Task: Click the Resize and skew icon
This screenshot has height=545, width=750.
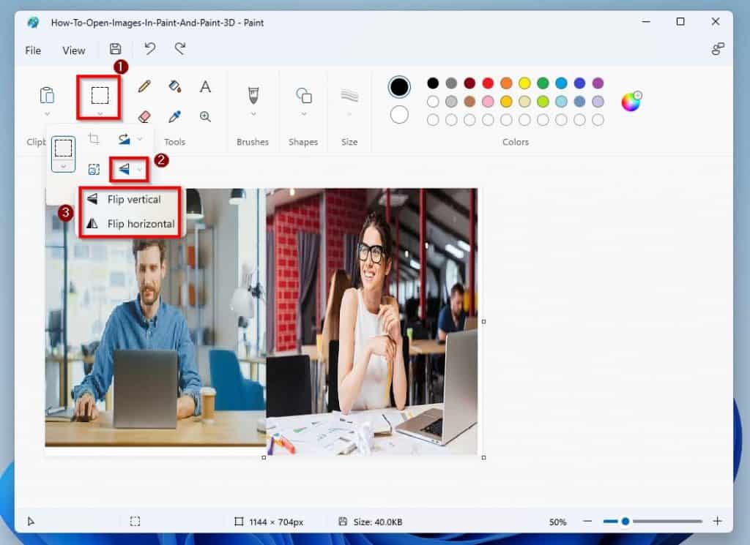Action: (x=94, y=169)
